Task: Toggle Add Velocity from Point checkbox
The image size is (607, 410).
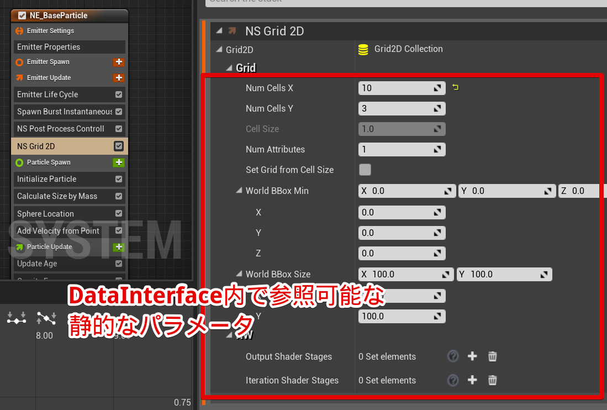Action: point(119,230)
